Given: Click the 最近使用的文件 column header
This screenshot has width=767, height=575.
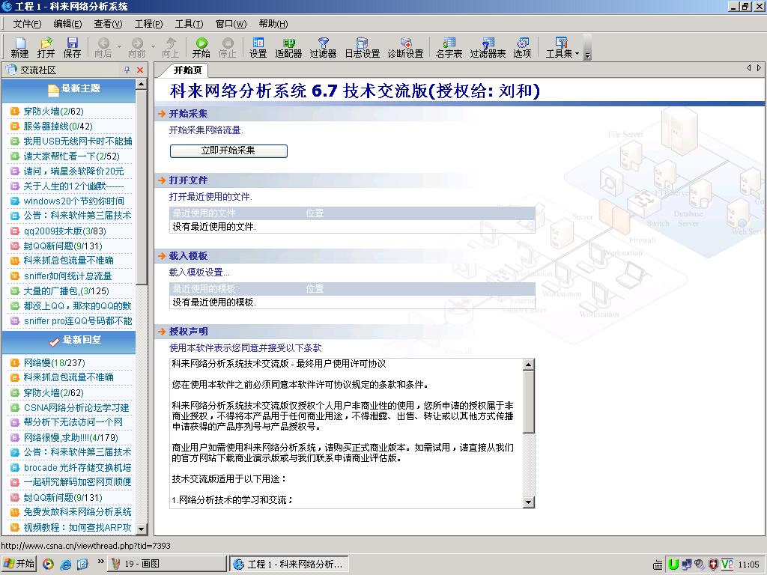Looking at the screenshot, I should (204, 213).
